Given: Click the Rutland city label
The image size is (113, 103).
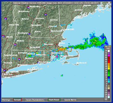Looking at the screenshot, I should [25, 19].
